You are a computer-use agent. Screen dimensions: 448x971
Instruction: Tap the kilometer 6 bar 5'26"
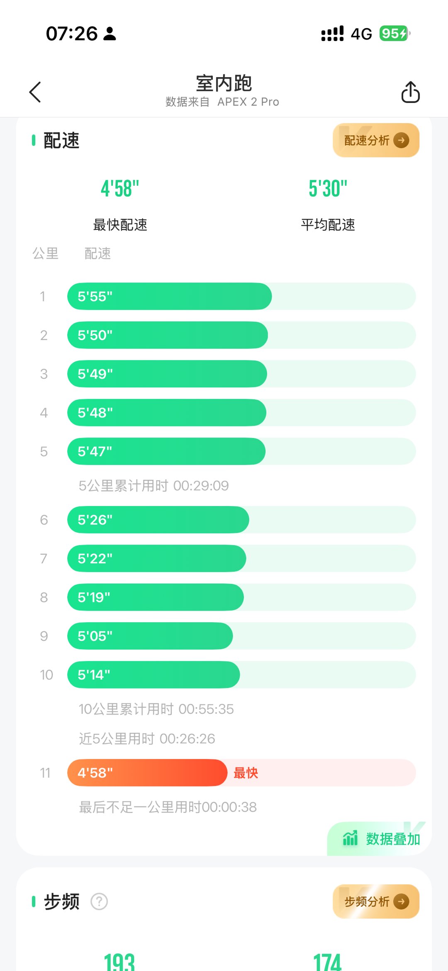(158, 520)
